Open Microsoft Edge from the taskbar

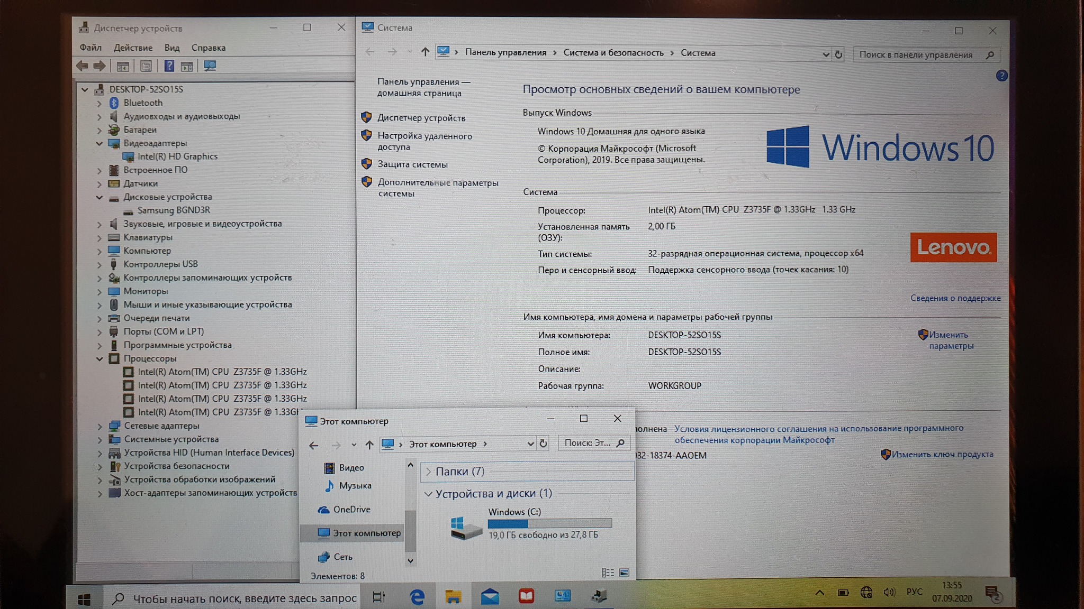click(x=417, y=597)
